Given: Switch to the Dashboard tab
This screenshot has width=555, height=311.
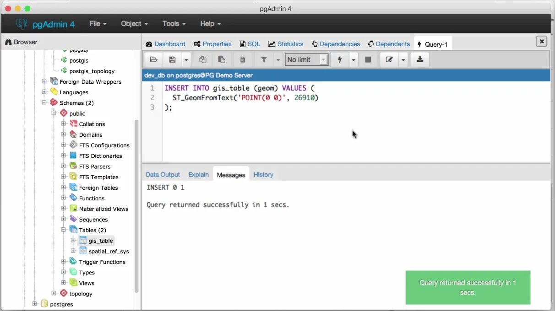Looking at the screenshot, I should pyautogui.click(x=165, y=44).
